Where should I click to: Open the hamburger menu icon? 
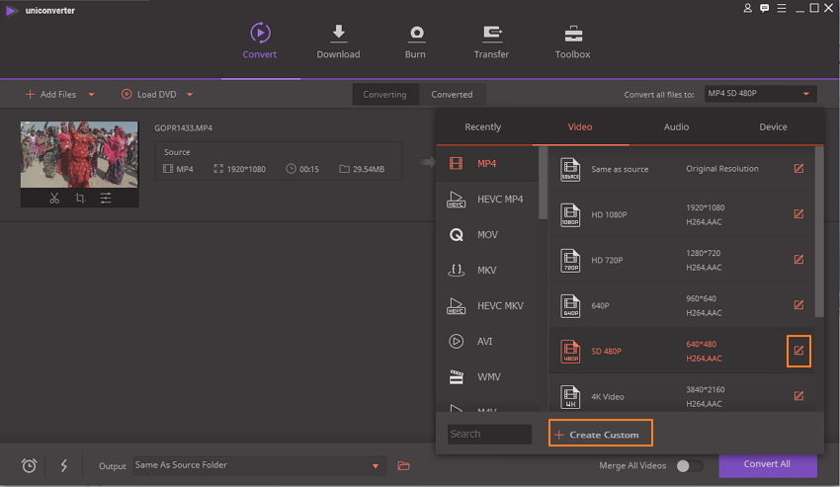click(782, 8)
